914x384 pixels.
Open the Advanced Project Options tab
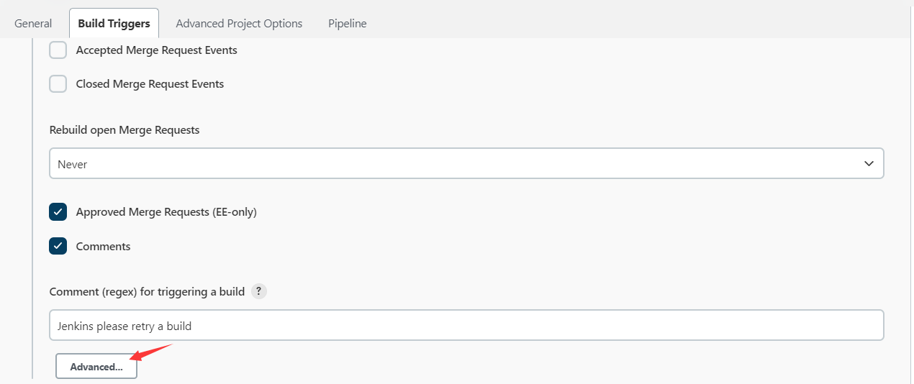pyautogui.click(x=239, y=23)
